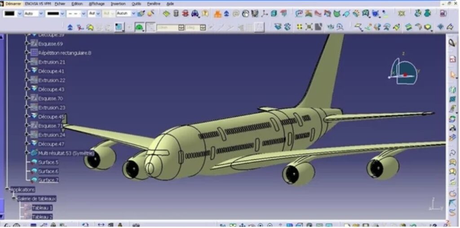Open the Fichier menu
The width and height of the screenshot is (460, 228).
[x=60, y=3]
